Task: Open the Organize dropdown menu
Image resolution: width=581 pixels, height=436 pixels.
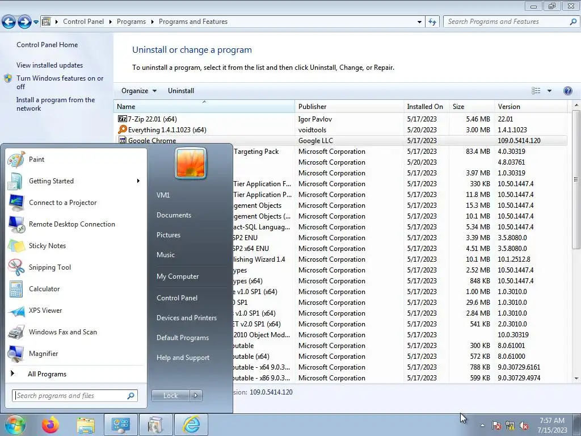Action: pos(139,91)
